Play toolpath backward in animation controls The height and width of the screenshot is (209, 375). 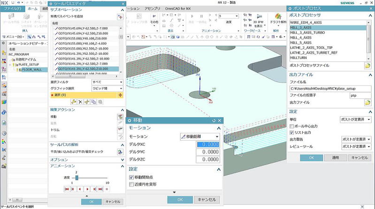coord(80,189)
